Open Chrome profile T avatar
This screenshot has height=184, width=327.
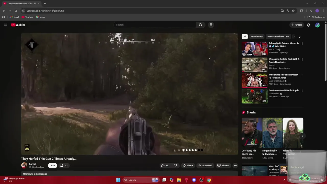(317, 11)
